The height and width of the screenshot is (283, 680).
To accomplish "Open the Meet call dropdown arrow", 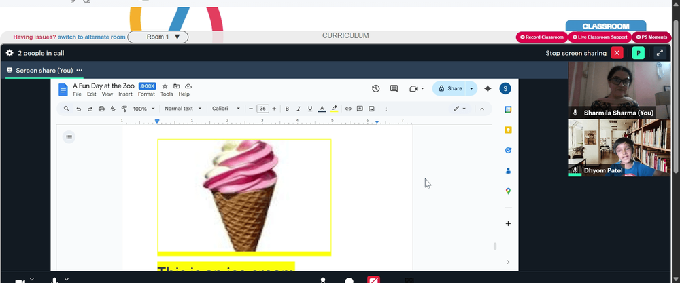I will coord(422,89).
